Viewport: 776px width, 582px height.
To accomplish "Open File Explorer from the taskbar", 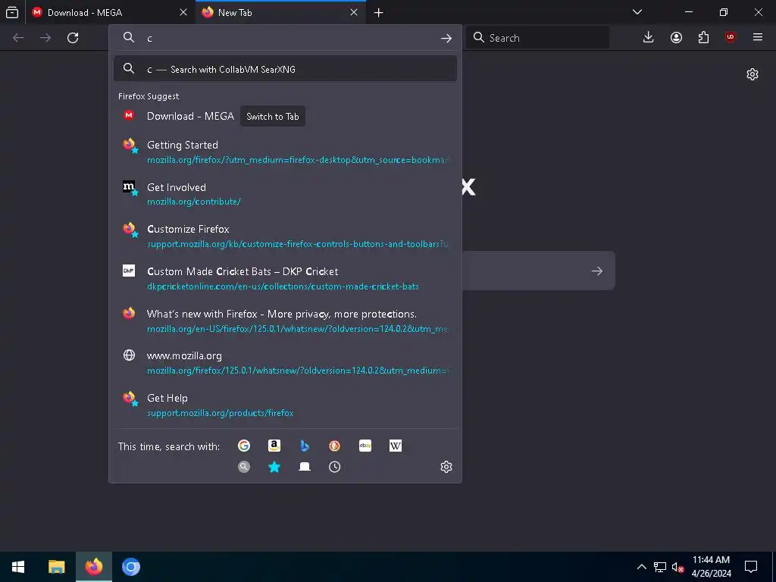I will [56, 567].
